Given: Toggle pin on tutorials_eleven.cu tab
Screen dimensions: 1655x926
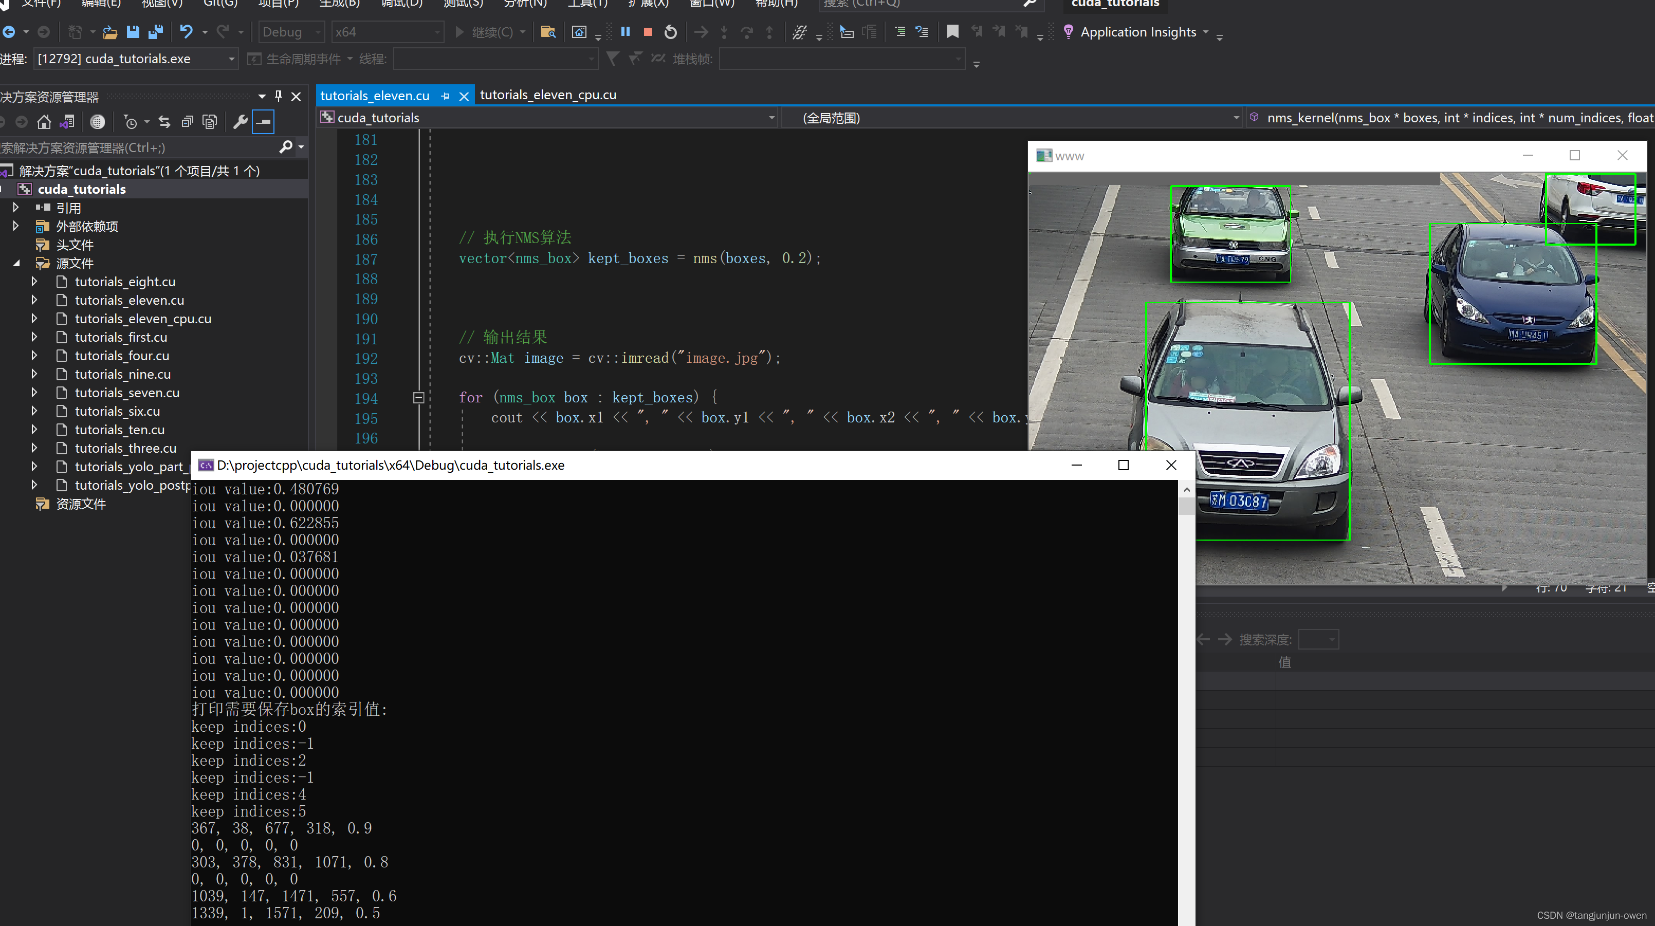Looking at the screenshot, I should (445, 96).
